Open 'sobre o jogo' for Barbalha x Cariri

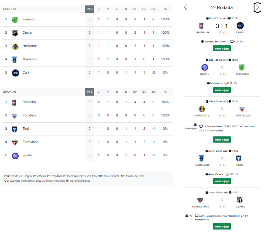[x=222, y=49]
